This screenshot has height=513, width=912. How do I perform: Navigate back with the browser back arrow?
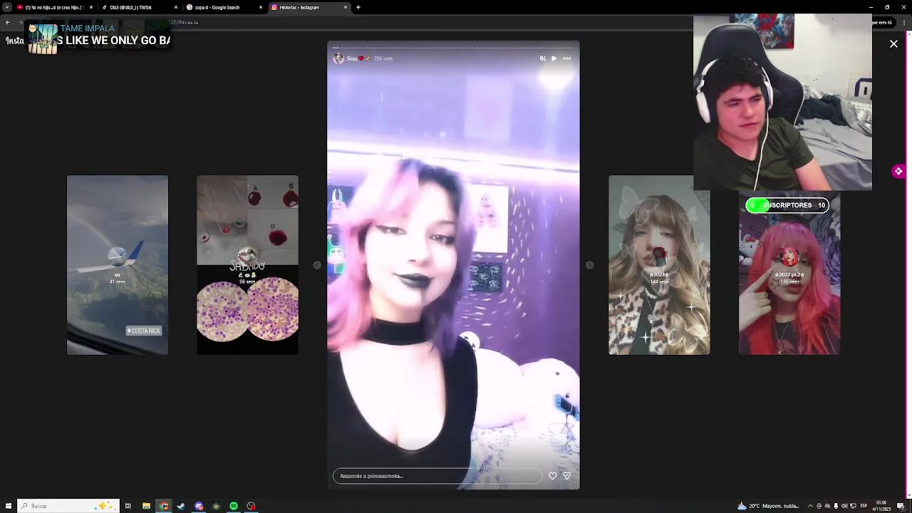tap(7, 22)
